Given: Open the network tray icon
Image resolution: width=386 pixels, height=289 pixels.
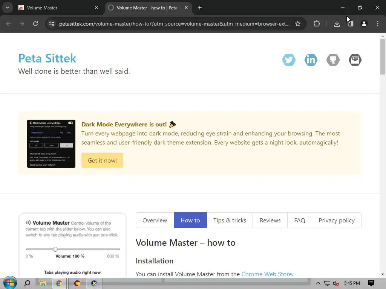Looking at the screenshot, I should click(x=327, y=283).
